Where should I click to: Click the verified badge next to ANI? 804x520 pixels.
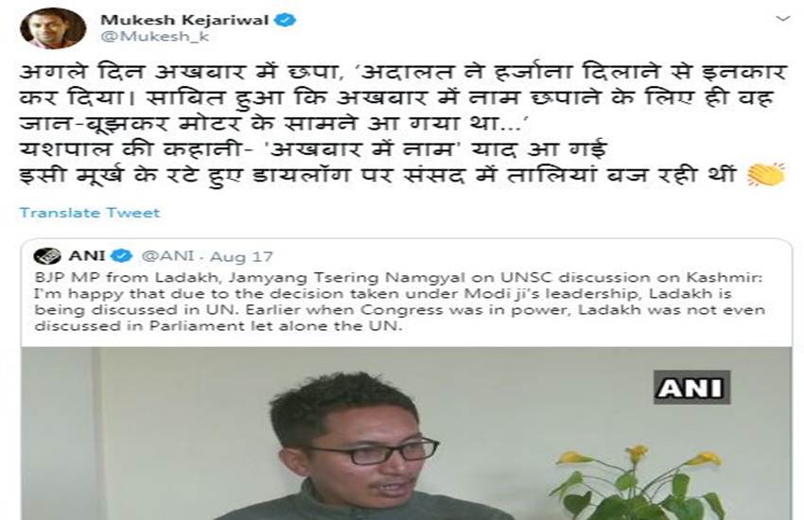[122, 255]
